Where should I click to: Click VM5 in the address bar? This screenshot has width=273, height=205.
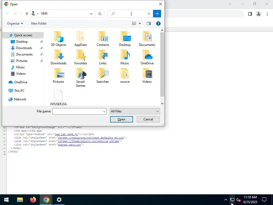(44, 14)
